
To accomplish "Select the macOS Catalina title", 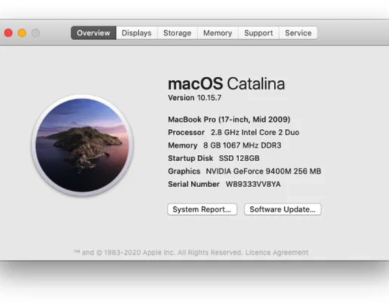I will (226, 84).
